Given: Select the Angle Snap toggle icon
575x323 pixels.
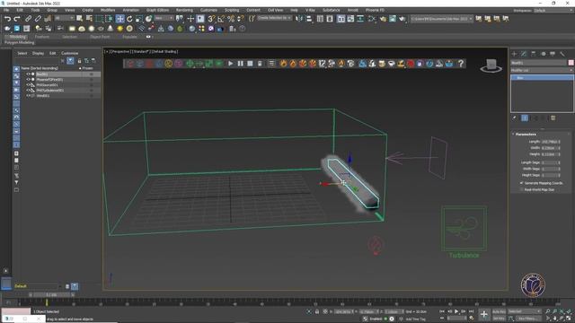Looking at the screenshot, I should coord(221,19).
